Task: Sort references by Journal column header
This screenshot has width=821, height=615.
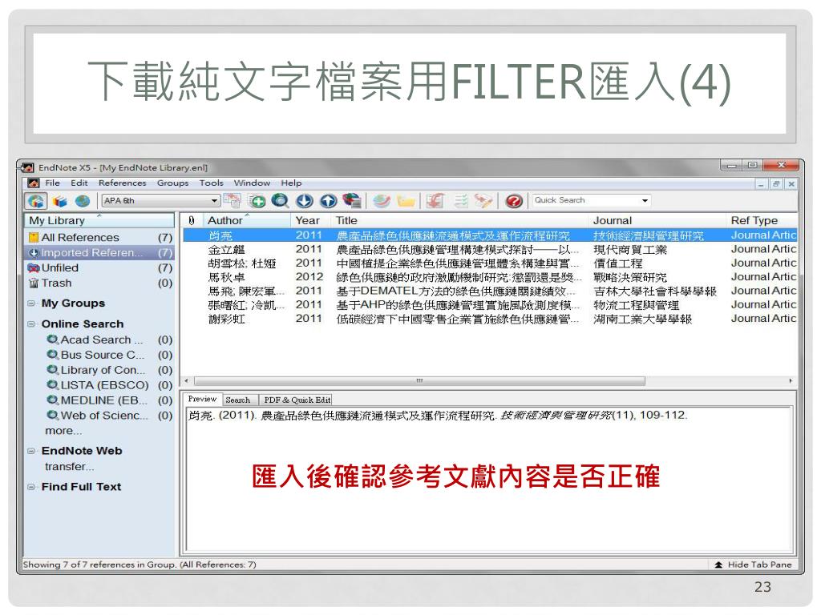Action: tap(657, 221)
